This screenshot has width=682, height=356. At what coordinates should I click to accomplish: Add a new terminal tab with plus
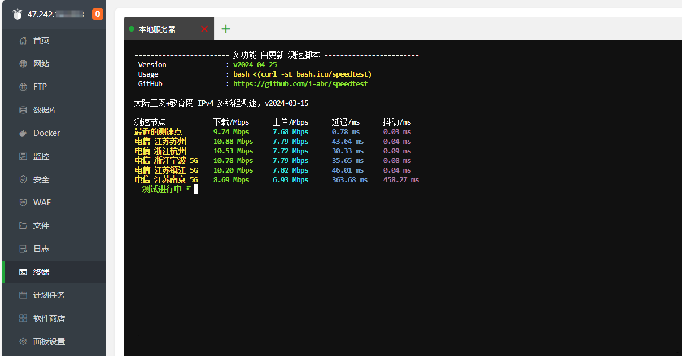(226, 29)
